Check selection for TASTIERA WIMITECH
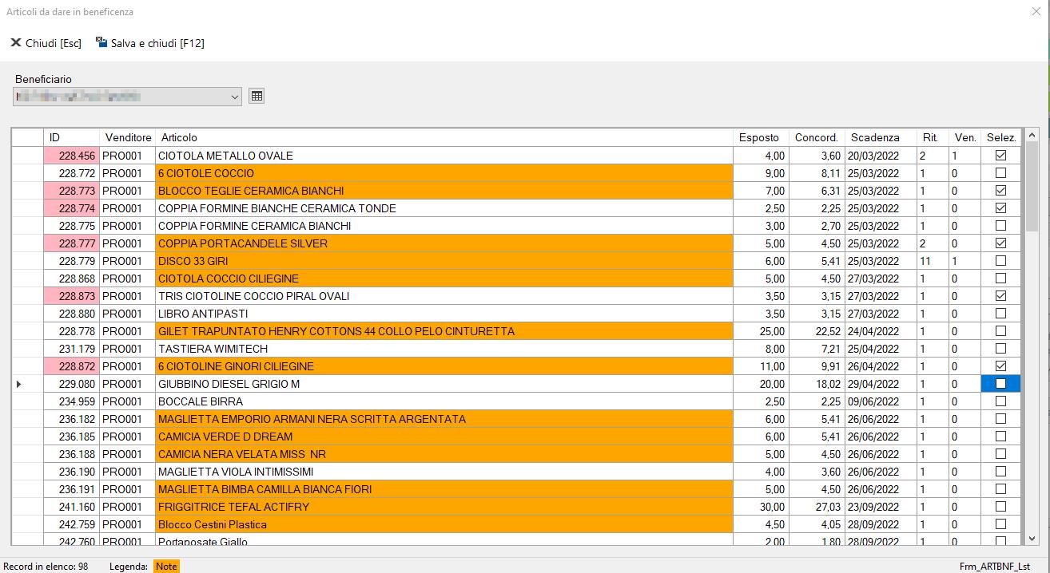1050x573 pixels. (x=1000, y=349)
